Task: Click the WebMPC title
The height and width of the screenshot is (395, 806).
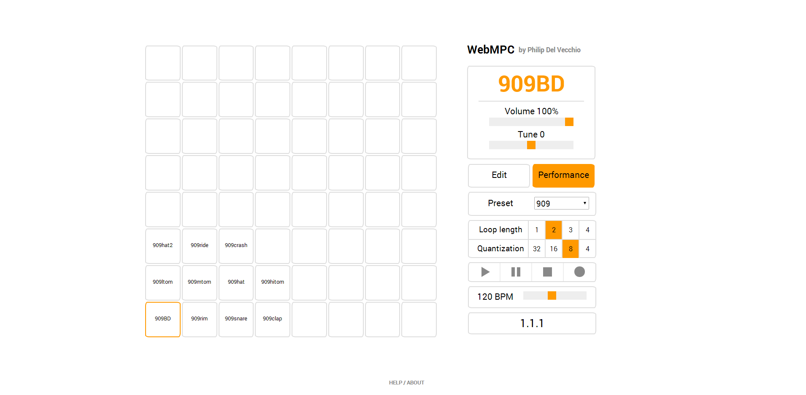Action: [491, 50]
